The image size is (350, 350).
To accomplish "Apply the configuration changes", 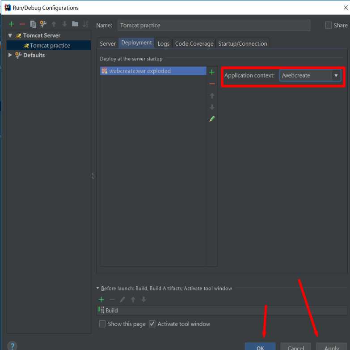I will [332, 346].
